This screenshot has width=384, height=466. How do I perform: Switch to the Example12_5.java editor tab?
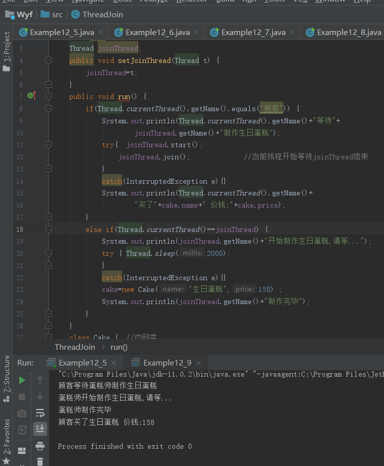[x=61, y=32]
